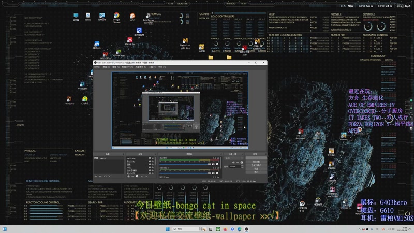
Task: Open the Profile menu in OBS
Action: point(127,67)
